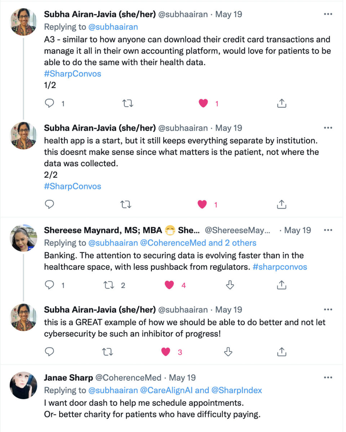Open the #SharpConvos hashtag in the A3 tweet
The width and height of the screenshot is (346, 432).
[x=72, y=74]
